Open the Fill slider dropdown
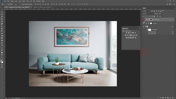The height and width of the screenshot is (99, 176). [163, 16]
